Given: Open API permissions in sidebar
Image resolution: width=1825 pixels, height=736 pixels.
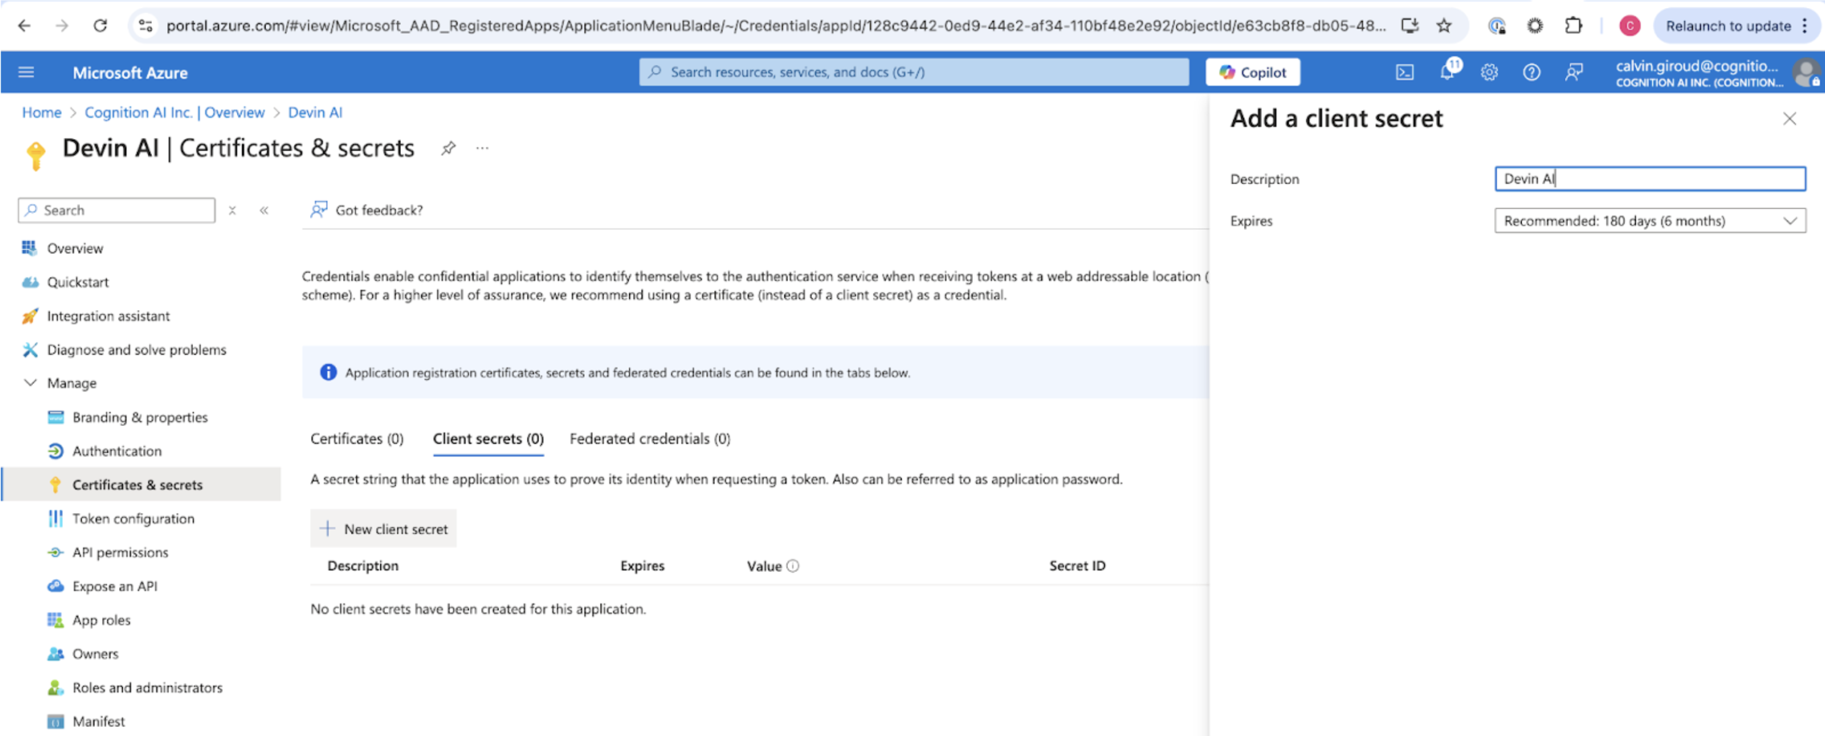Looking at the screenshot, I should [120, 552].
